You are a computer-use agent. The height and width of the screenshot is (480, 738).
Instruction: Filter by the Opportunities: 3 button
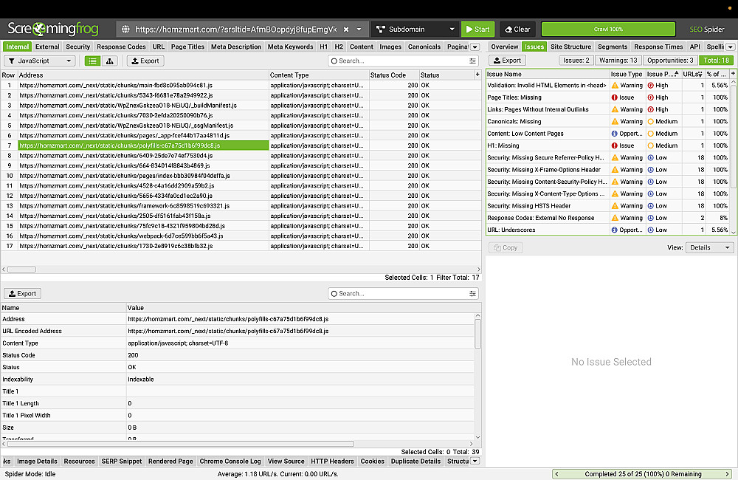click(670, 61)
